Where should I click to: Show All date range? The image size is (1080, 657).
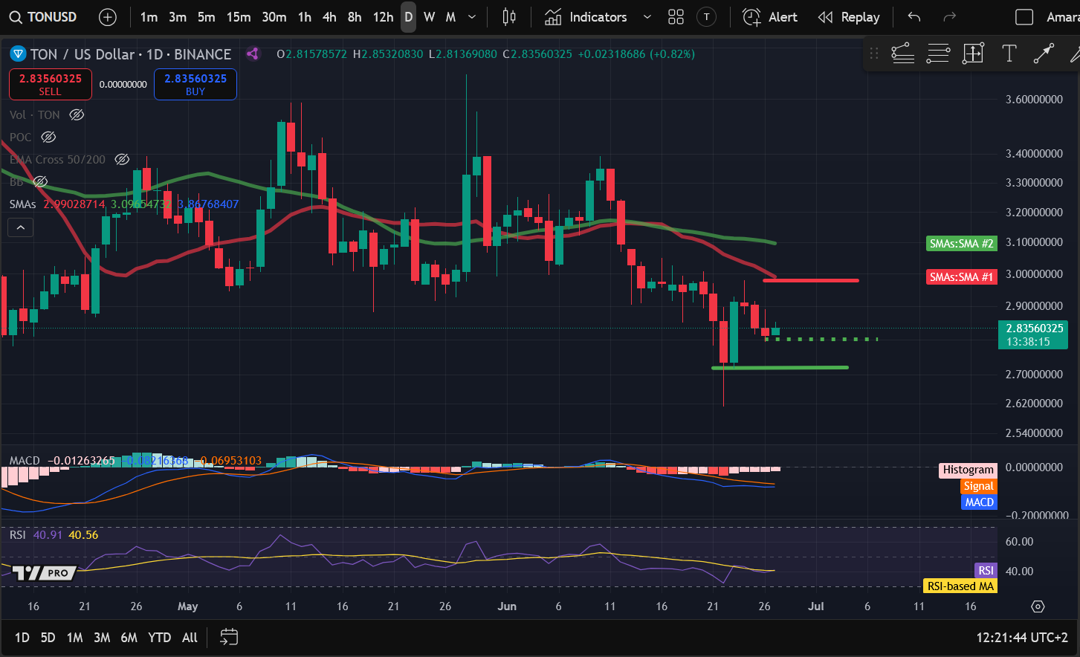(x=190, y=638)
